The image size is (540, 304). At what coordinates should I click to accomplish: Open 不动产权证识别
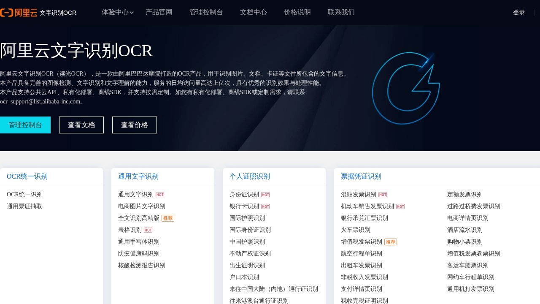[x=250, y=254]
